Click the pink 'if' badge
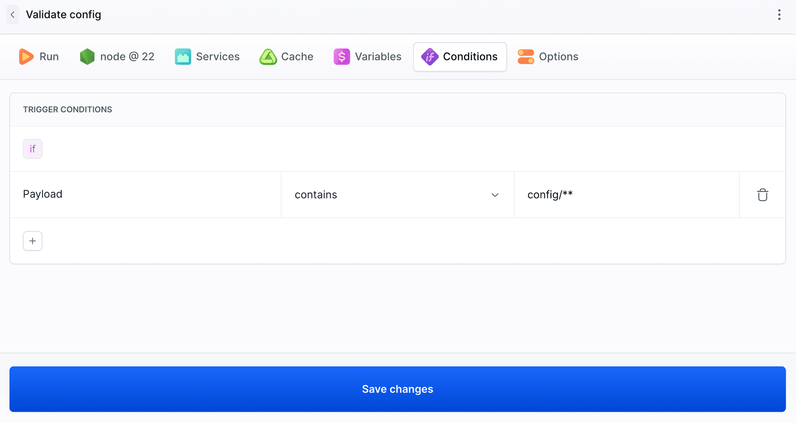This screenshot has width=796, height=423. click(33, 149)
